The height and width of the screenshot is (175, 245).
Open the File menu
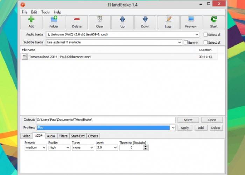24,12
